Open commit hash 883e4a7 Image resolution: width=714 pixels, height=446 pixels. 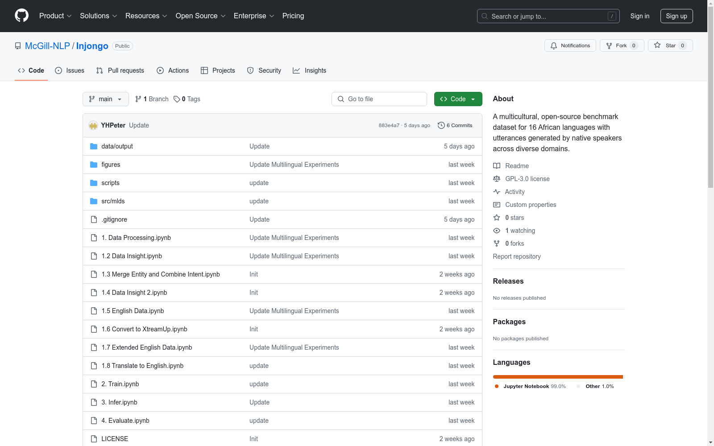pyautogui.click(x=389, y=125)
